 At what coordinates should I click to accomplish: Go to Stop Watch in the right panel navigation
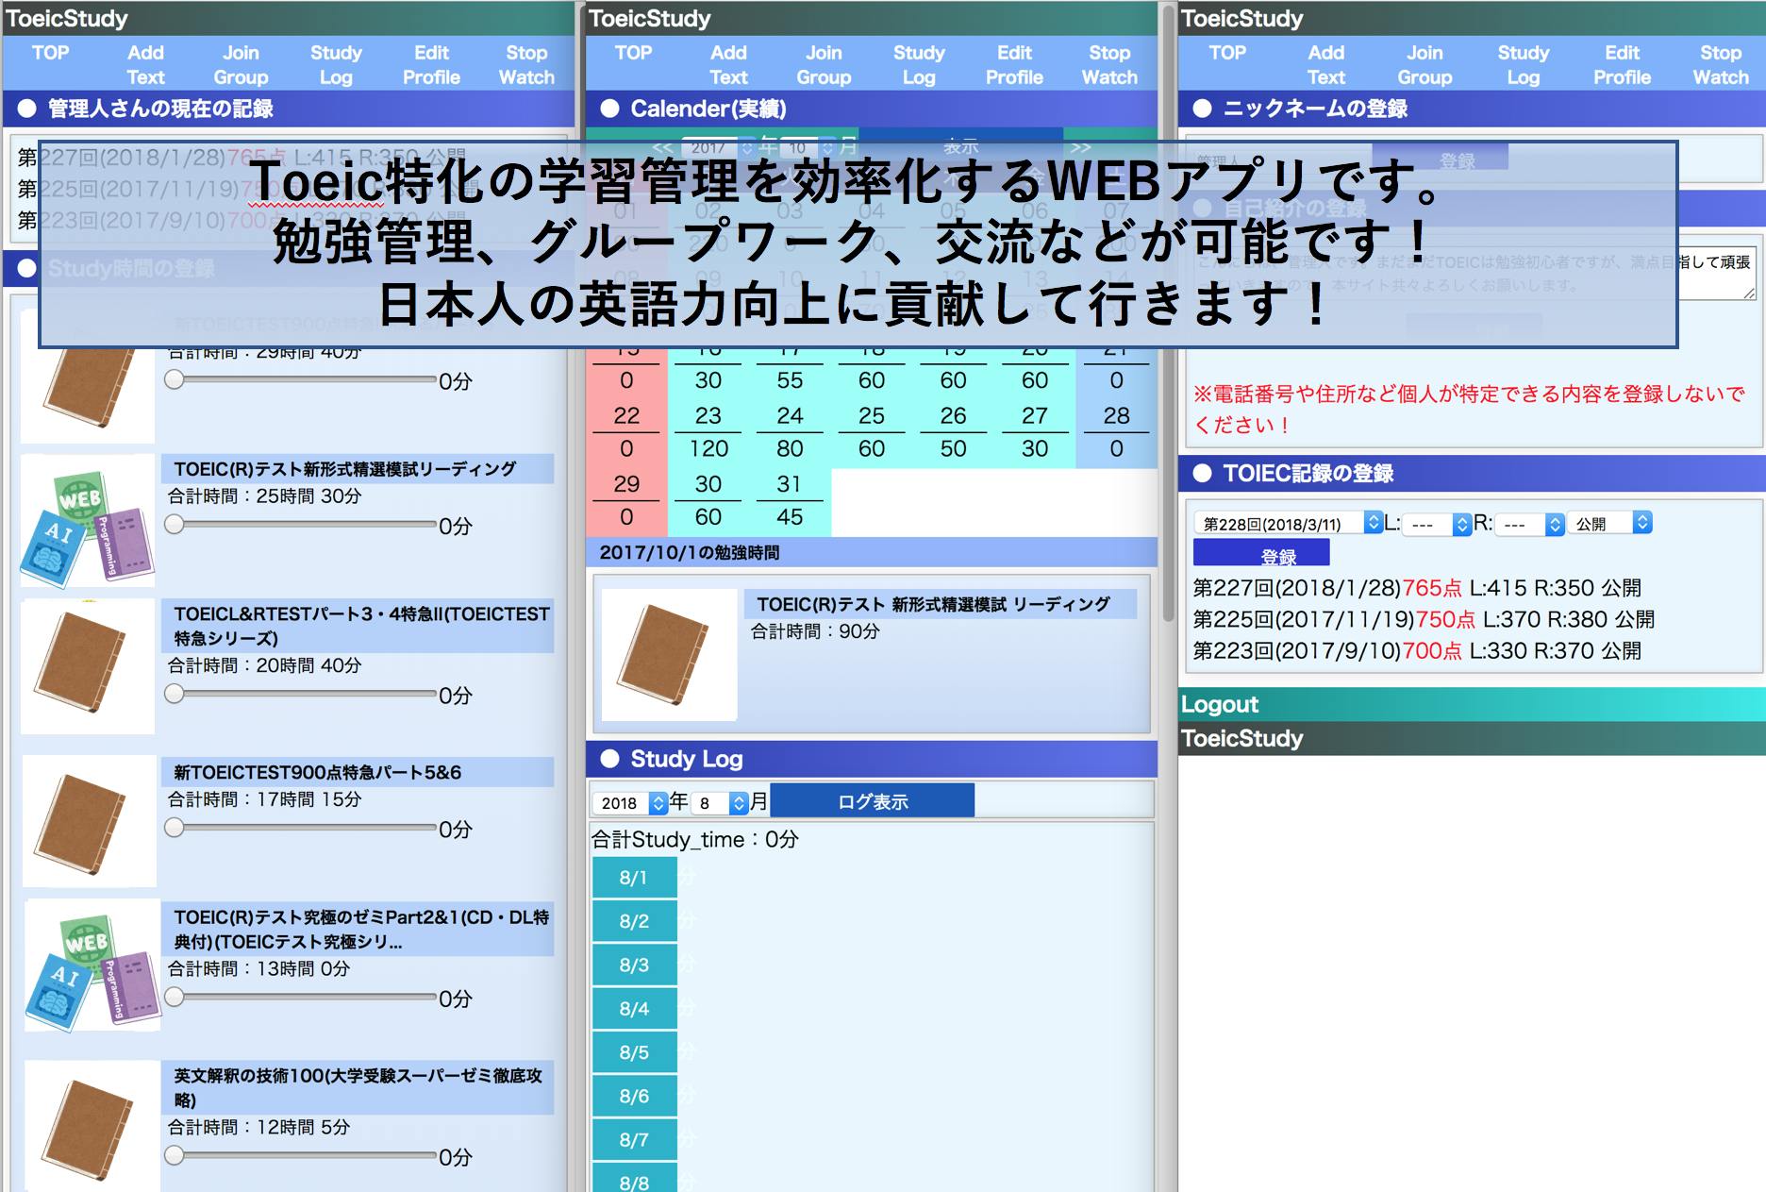[1721, 65]
